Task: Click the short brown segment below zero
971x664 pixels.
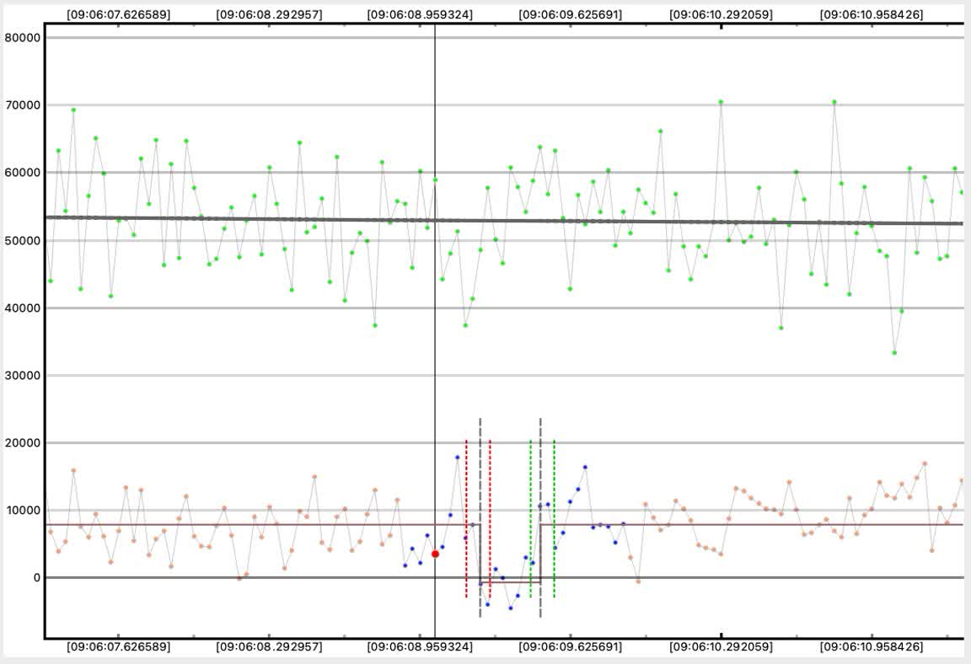Action: click(x=511, y=582)
